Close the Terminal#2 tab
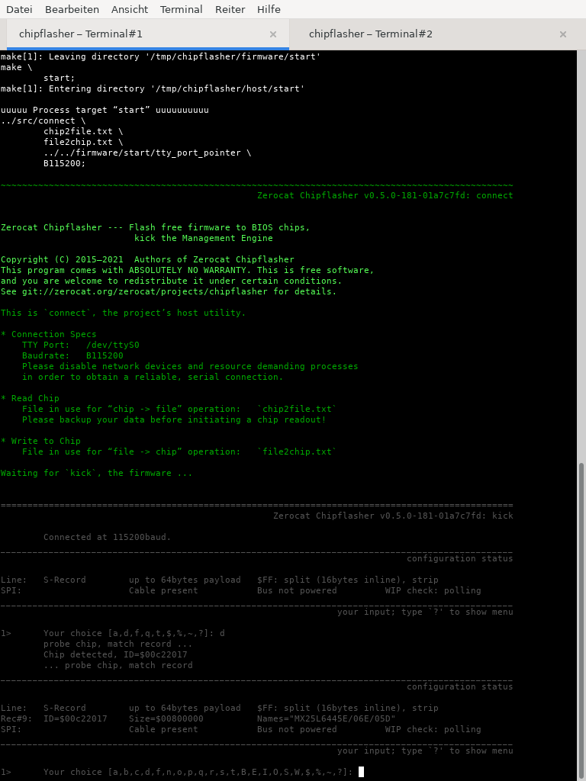 coord(563,34)
